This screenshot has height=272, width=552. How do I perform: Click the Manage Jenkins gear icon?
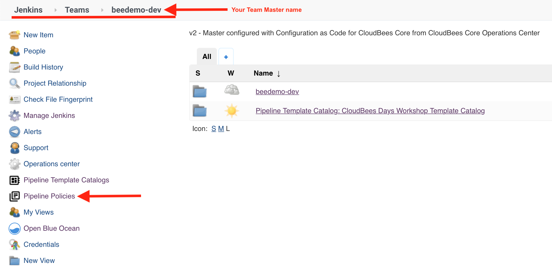14,116
